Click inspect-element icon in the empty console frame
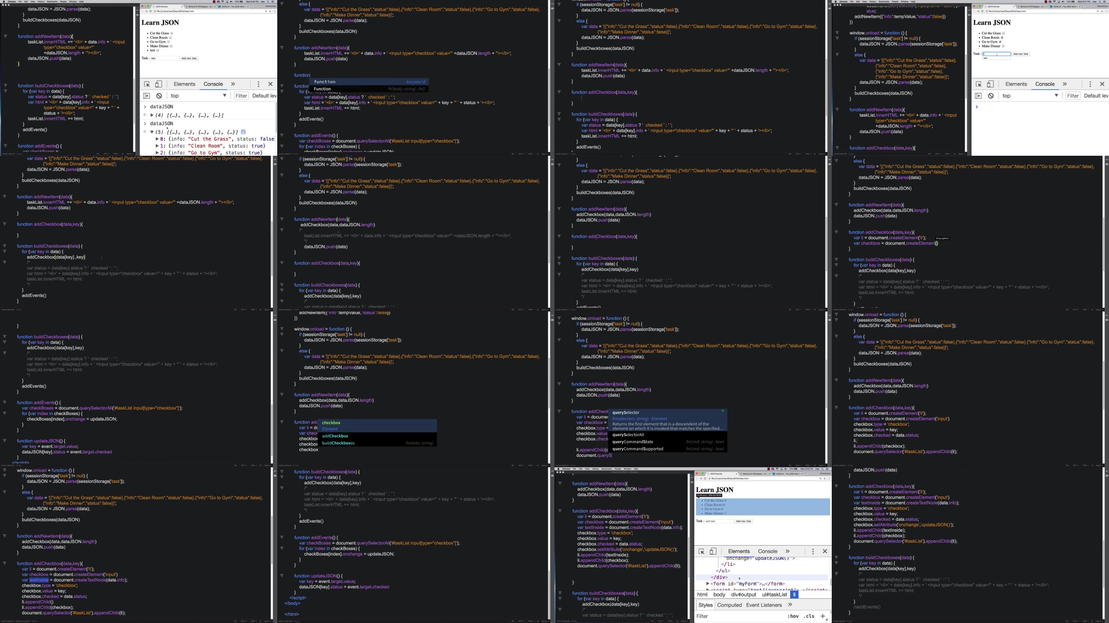Screen dimensions: 1109x623 [979, 84]
